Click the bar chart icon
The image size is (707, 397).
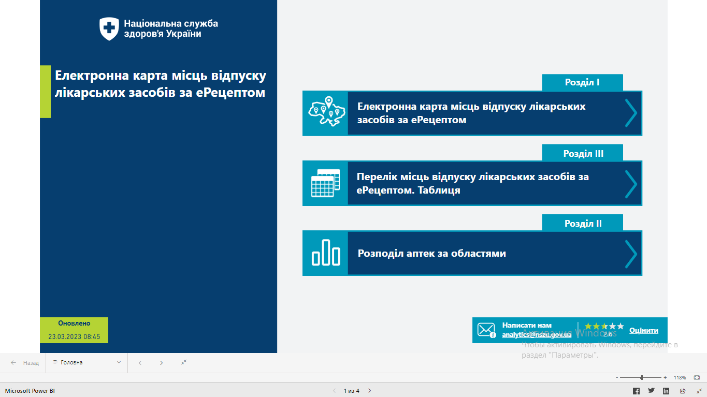[326, 253]
